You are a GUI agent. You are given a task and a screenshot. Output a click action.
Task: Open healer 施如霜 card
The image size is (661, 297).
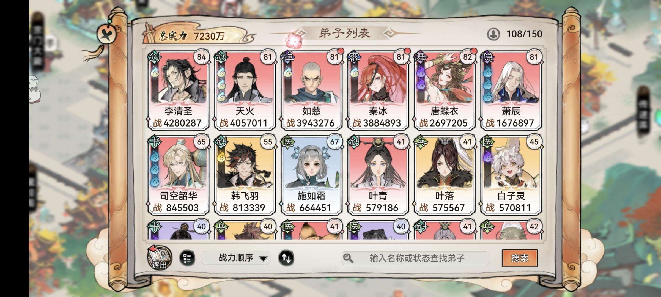(x=311, y=175)
